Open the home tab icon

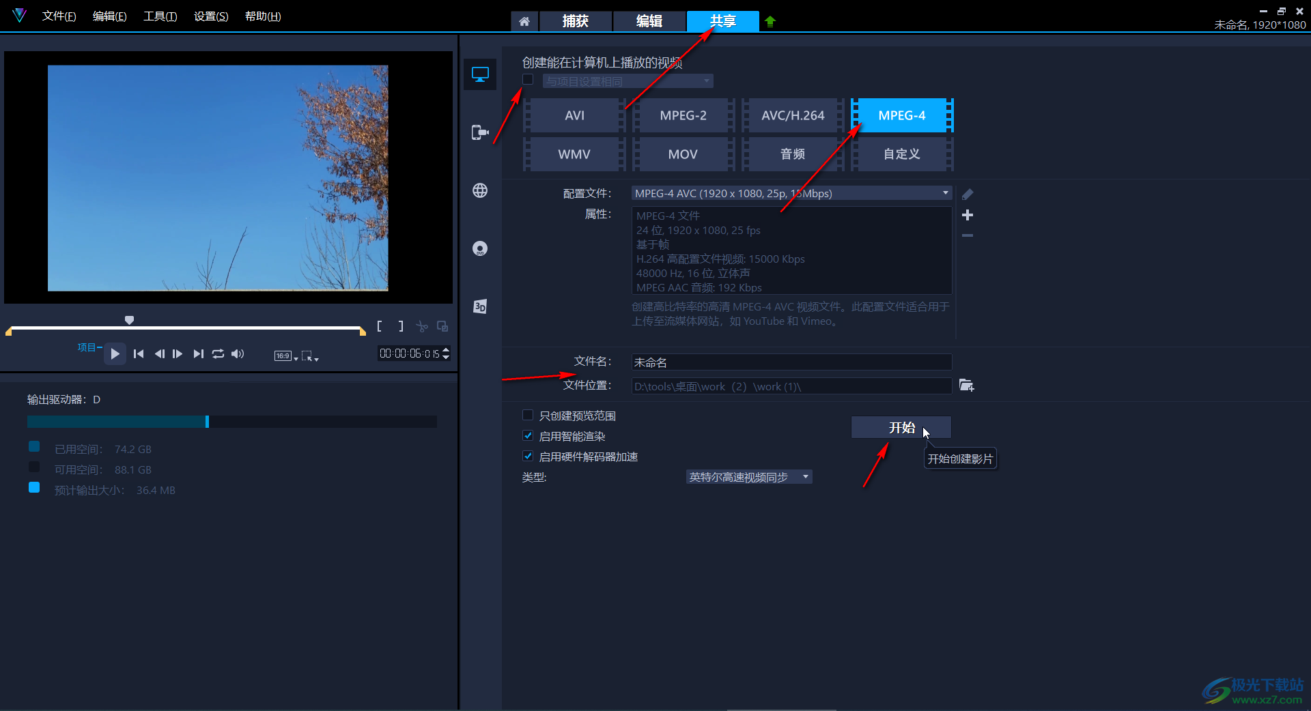[524, 21]
